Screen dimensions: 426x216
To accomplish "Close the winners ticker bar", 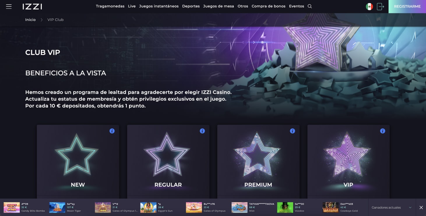I will point(421,208).
